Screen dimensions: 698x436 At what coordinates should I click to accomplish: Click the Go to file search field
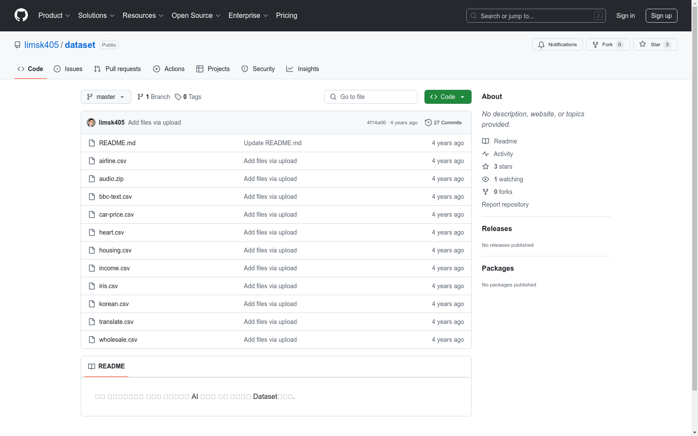tap(371, 97)
